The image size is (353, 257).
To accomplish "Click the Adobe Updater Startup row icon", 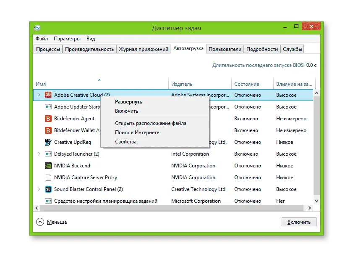I will pyautogui.click(x=48, y=107).
